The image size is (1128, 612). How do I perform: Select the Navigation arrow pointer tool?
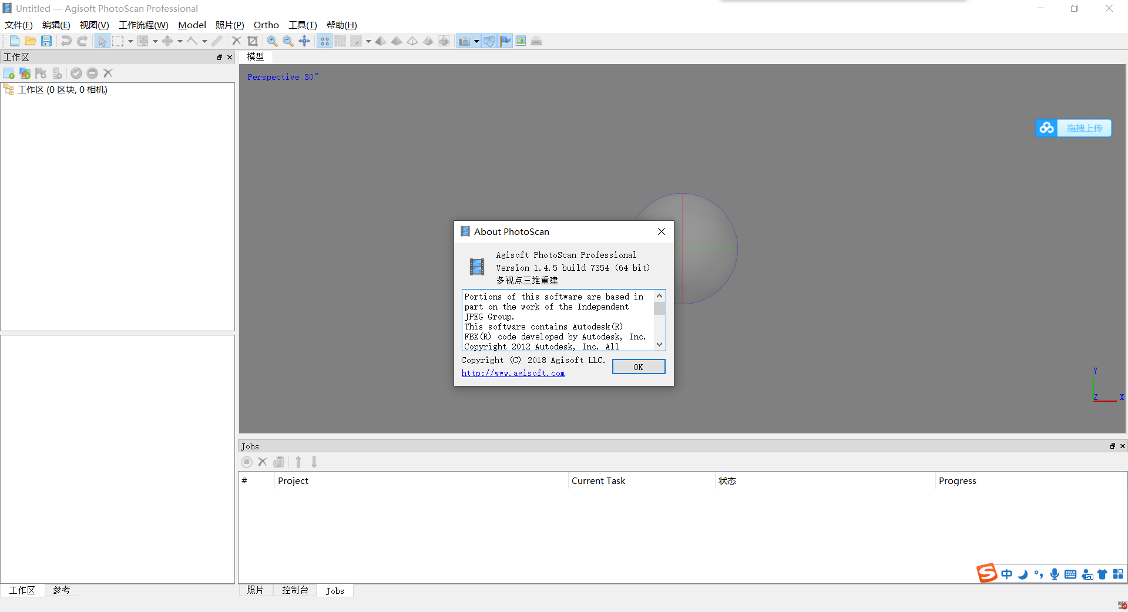(102, 41)
